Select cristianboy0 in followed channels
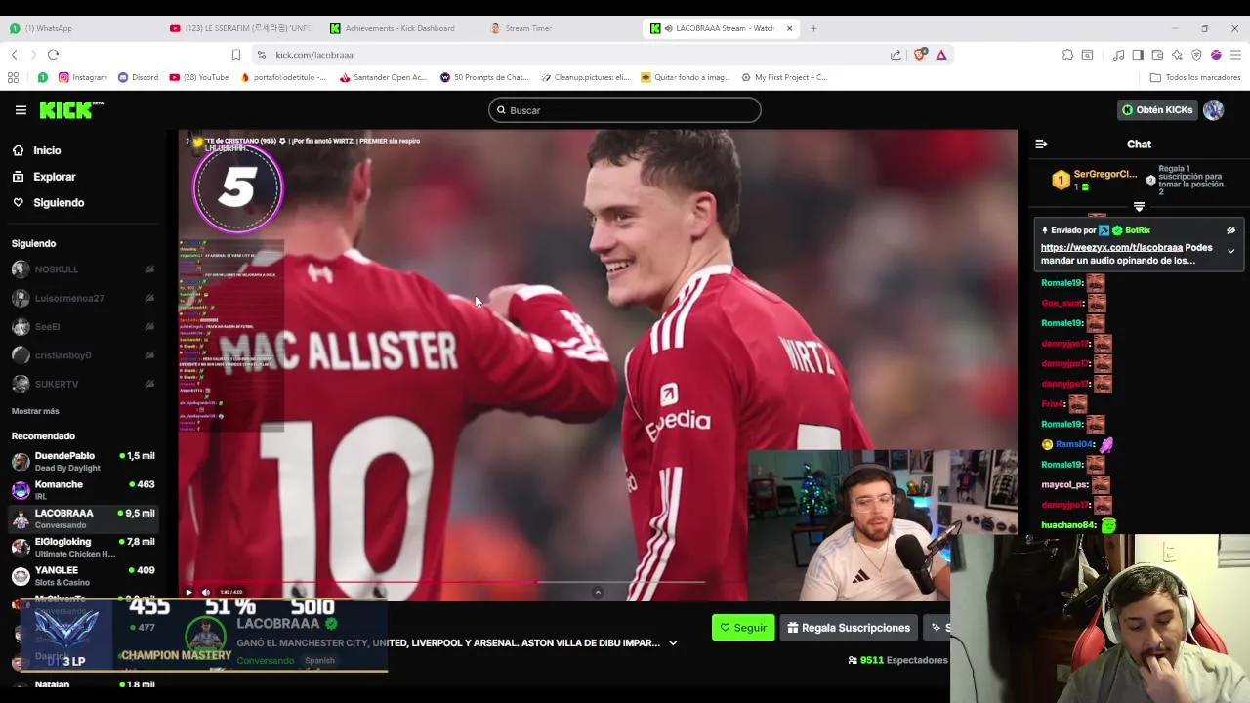 pos(83,355)
